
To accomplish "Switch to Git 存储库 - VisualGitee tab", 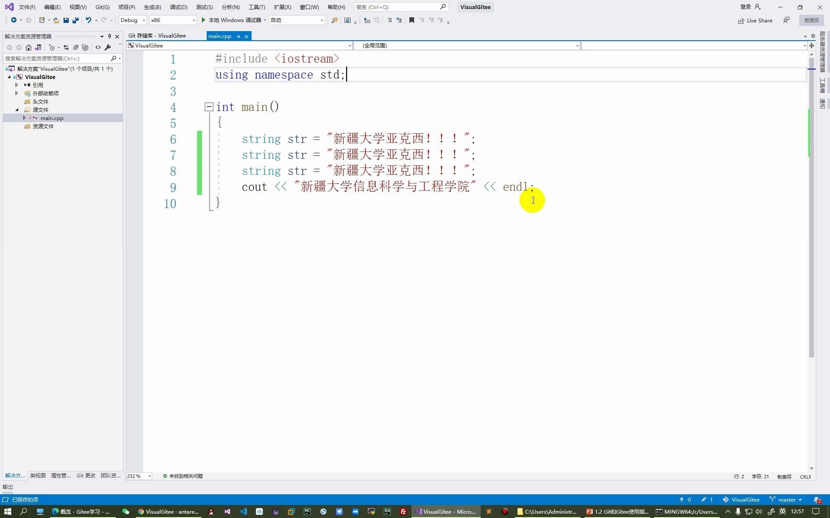I will (157, 36).
